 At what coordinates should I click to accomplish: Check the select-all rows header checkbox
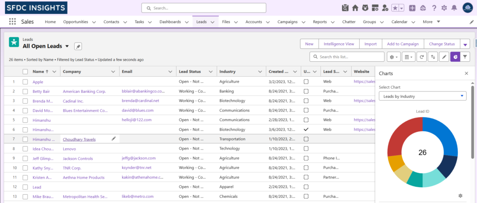(25, 72)
